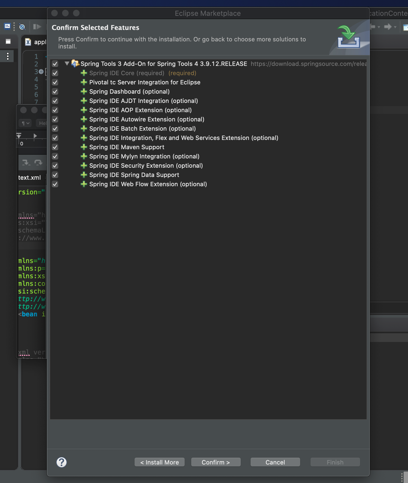The width and height of the screenshot is (408, 483).
Task: Click the Resume icon in Eclipse toolbar
Action: point(37,27)
